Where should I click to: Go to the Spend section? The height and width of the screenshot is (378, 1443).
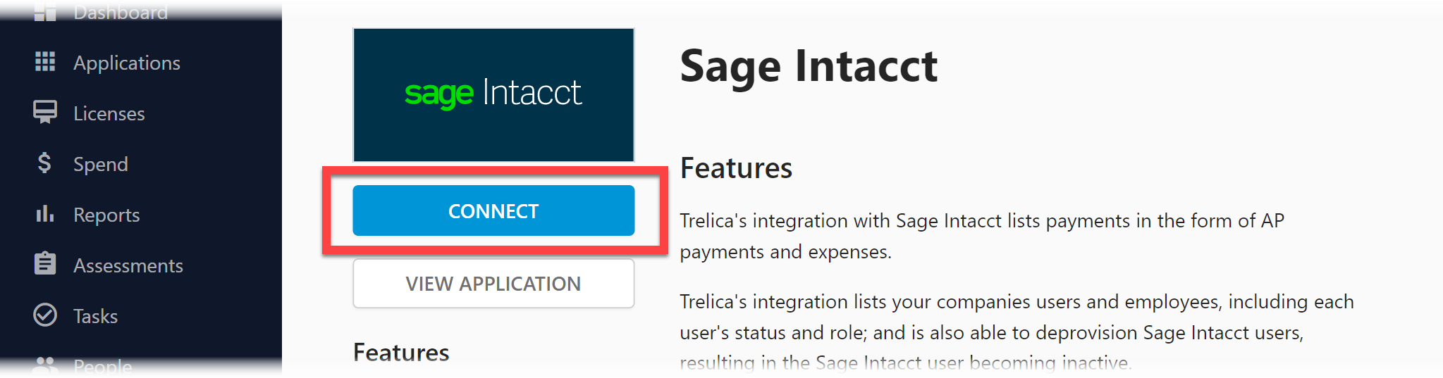click(x=101, y=164)
